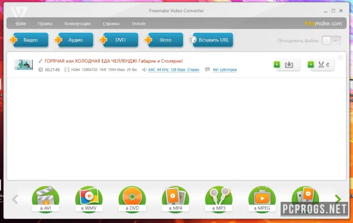Remove the video with the X icon

(x=340, y=58)
